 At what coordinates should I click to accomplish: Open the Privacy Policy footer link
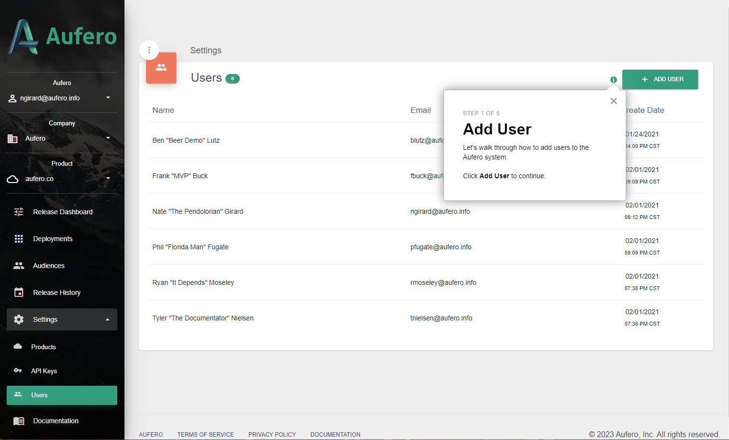tap(272, 434)
